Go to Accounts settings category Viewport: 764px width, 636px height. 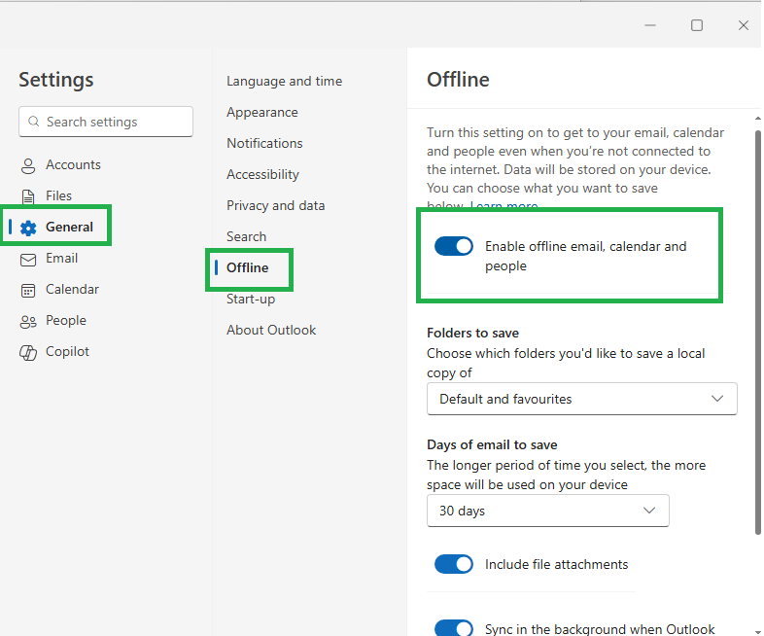pos(73,164)
